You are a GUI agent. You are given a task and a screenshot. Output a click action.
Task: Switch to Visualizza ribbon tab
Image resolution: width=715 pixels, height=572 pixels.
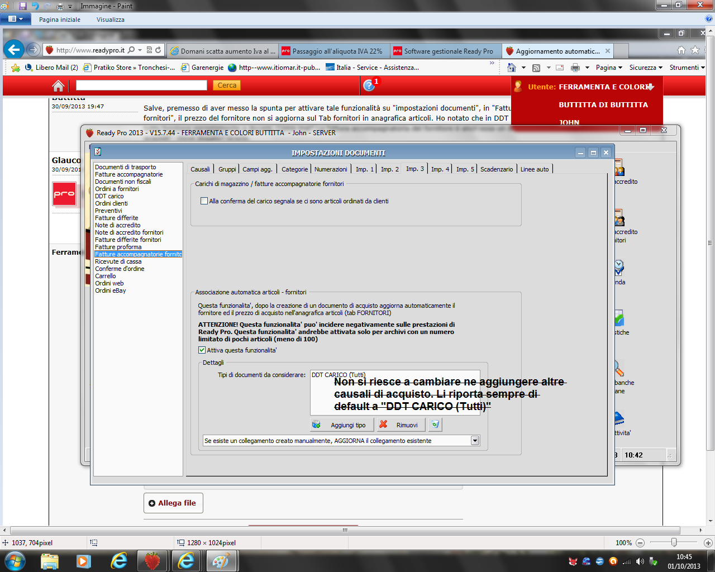tap(111, 20)
